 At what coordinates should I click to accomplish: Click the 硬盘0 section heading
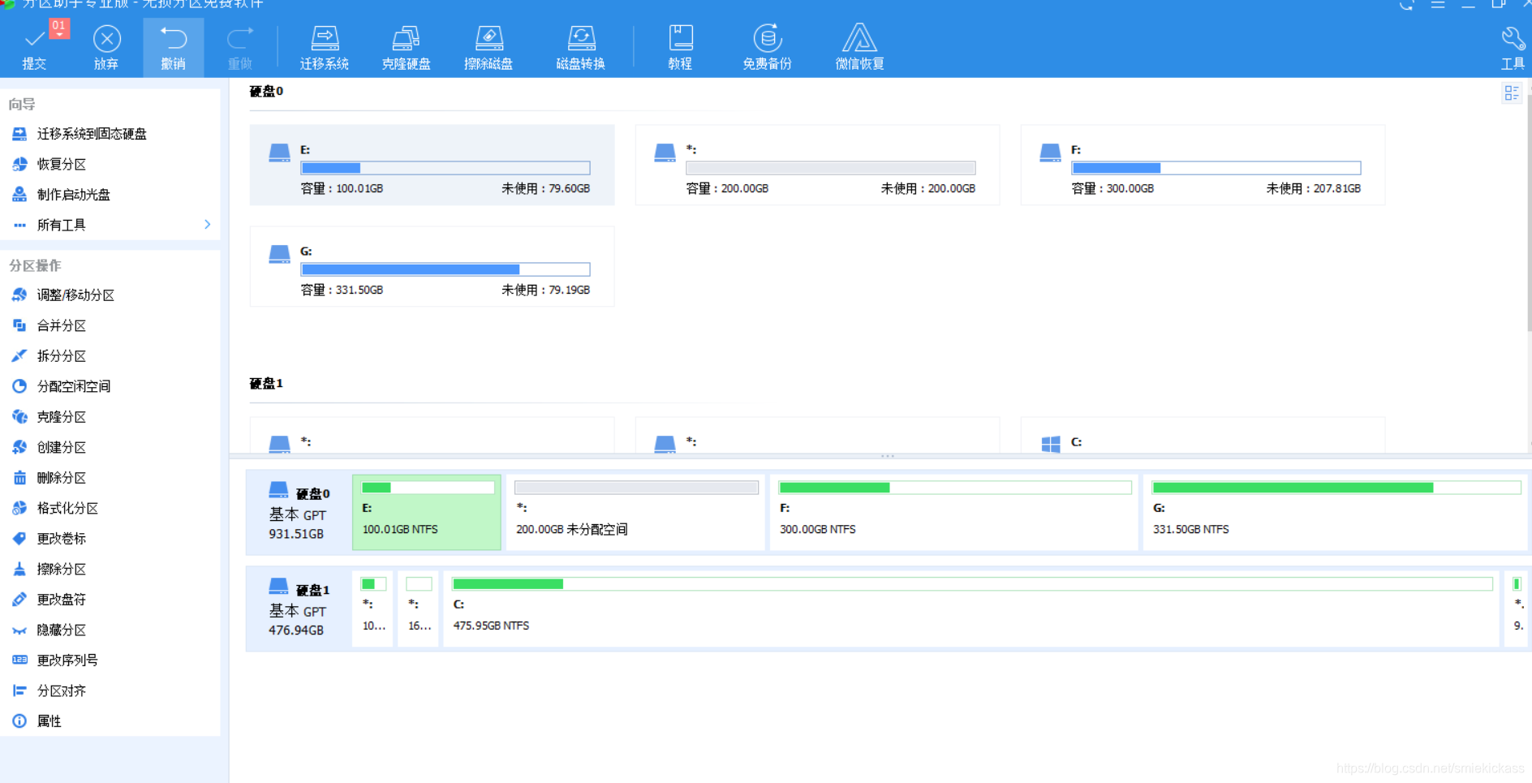(266, 91)
